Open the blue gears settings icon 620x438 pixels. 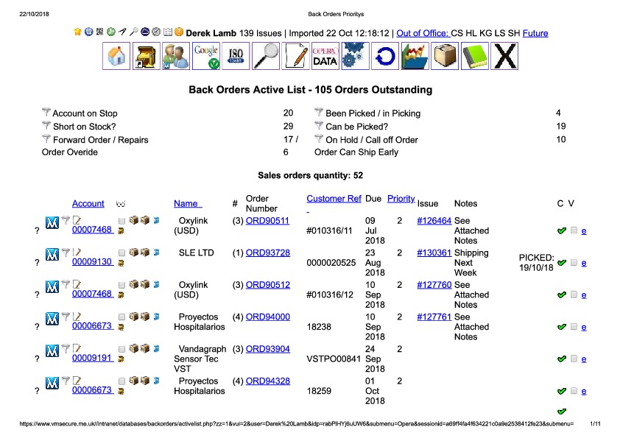point(355,56)
